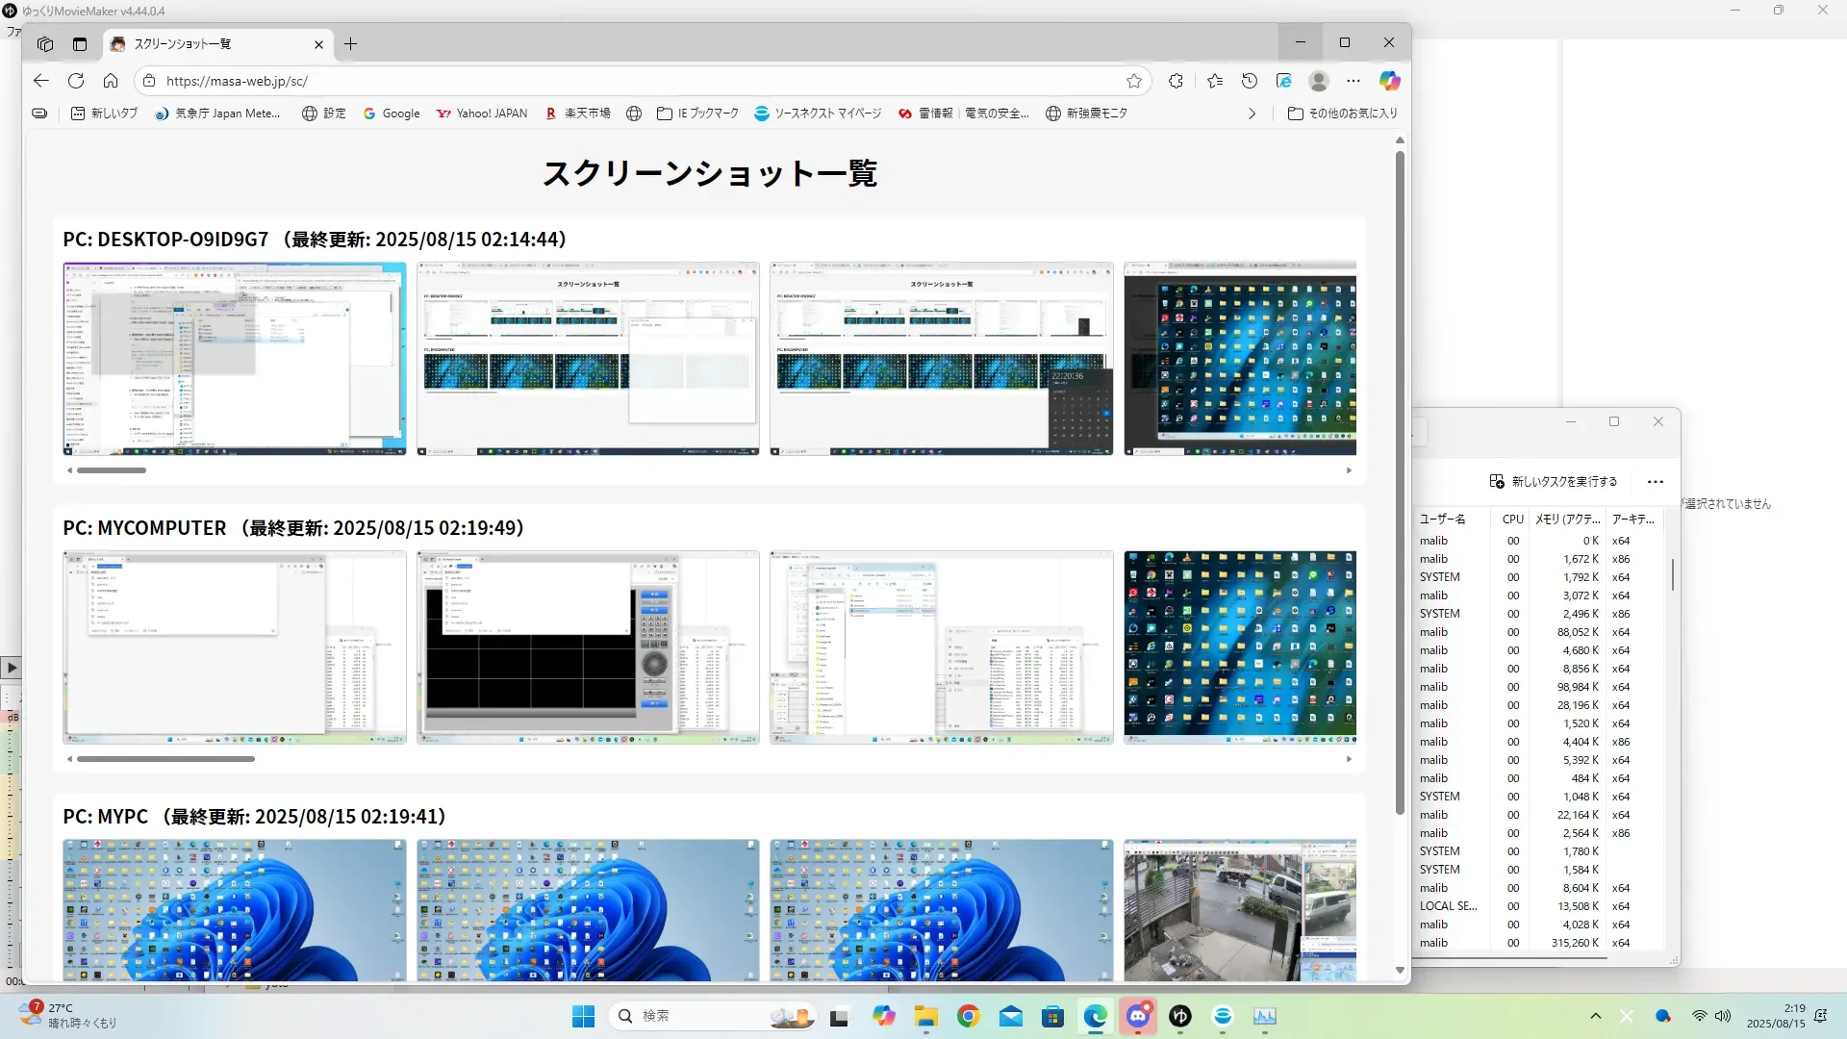Click the page vertical scrollbar
Viewport: 1847px width, 1039px height.
[1400, 481]
